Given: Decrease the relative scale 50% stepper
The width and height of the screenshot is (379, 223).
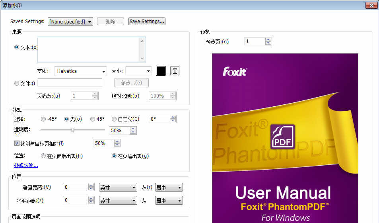Looking at the screenshot, I should [117, 145].
